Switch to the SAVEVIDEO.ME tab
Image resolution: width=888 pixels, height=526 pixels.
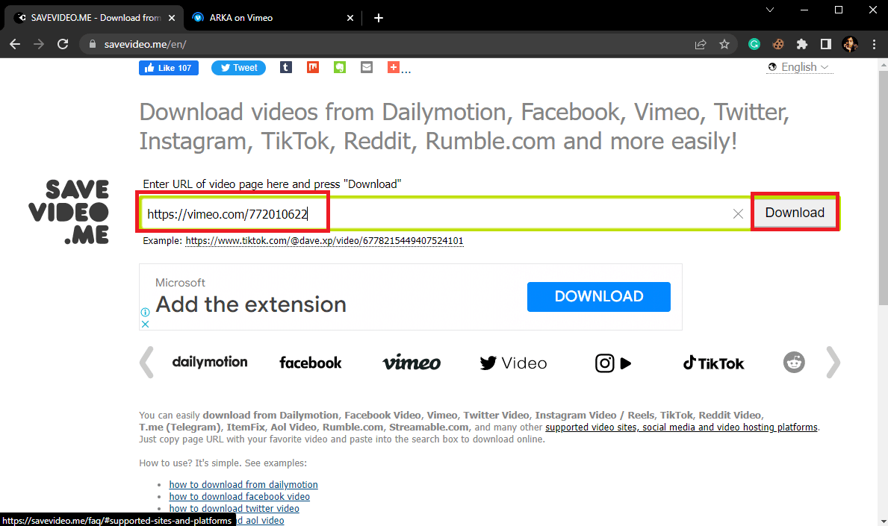pyautogui.click(x=95, y=18)
